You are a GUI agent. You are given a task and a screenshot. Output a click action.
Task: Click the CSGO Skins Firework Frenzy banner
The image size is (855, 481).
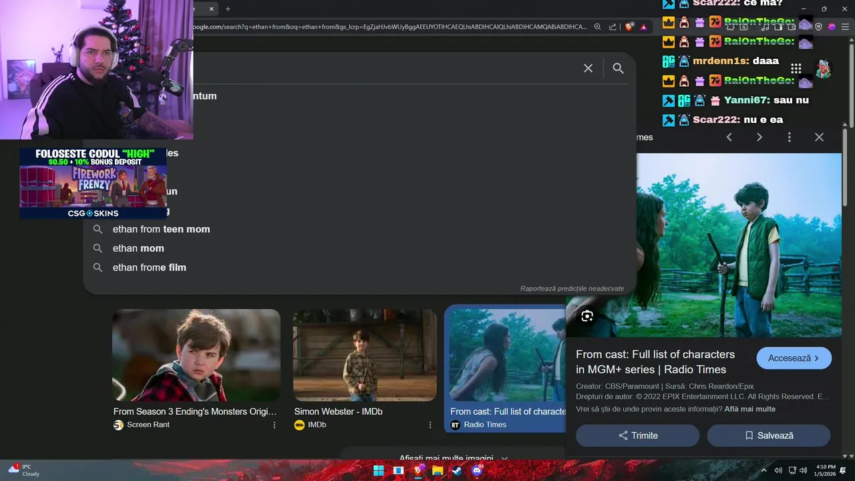(93, 183)
